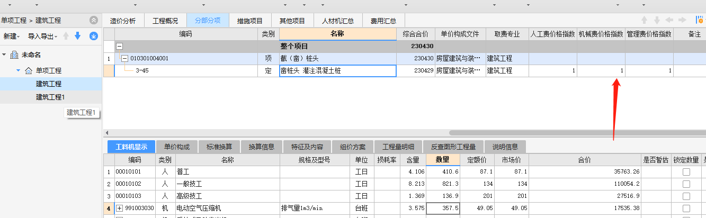Click the 357.5 quantity cell
Viewport: 706px width, 218px height.
pyautogui.click(x=443, y=208)
